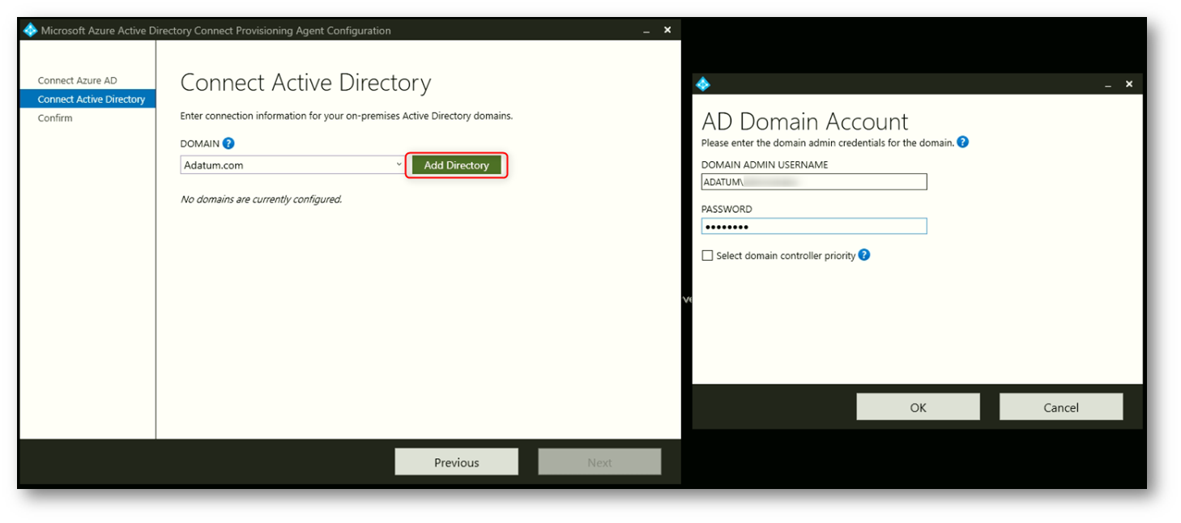Viewport: 1181px width, 523px height.
Task: Jump to the Confirm step
Action: (x=55, y=118)
